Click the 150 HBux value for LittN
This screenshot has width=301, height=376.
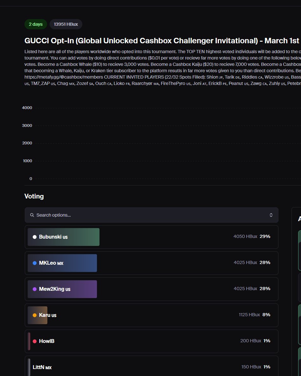251,367
